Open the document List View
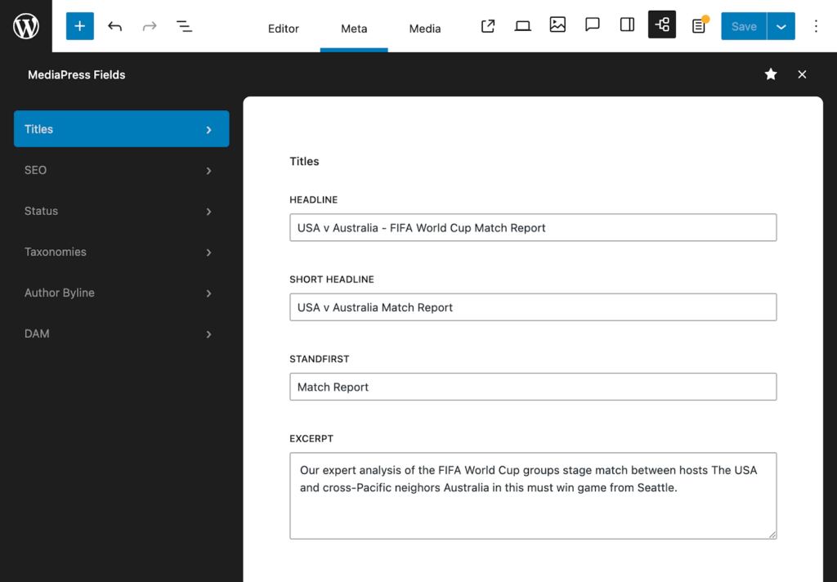 click(x=185, y=25)
